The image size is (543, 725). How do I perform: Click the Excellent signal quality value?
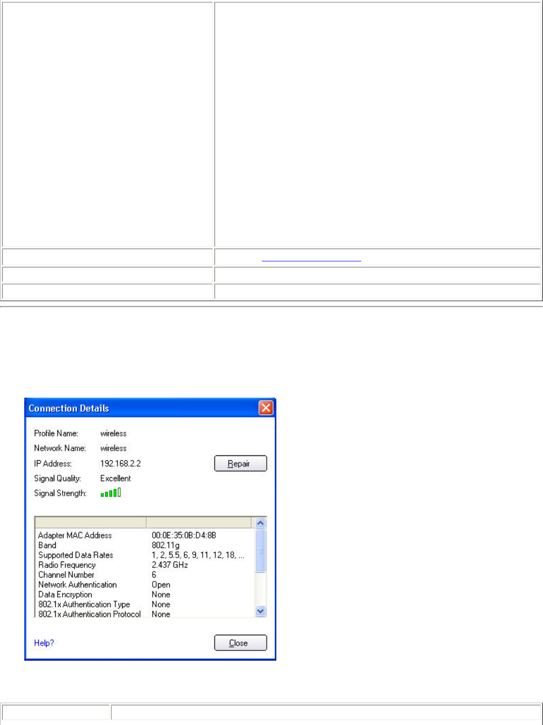point(115,478)
